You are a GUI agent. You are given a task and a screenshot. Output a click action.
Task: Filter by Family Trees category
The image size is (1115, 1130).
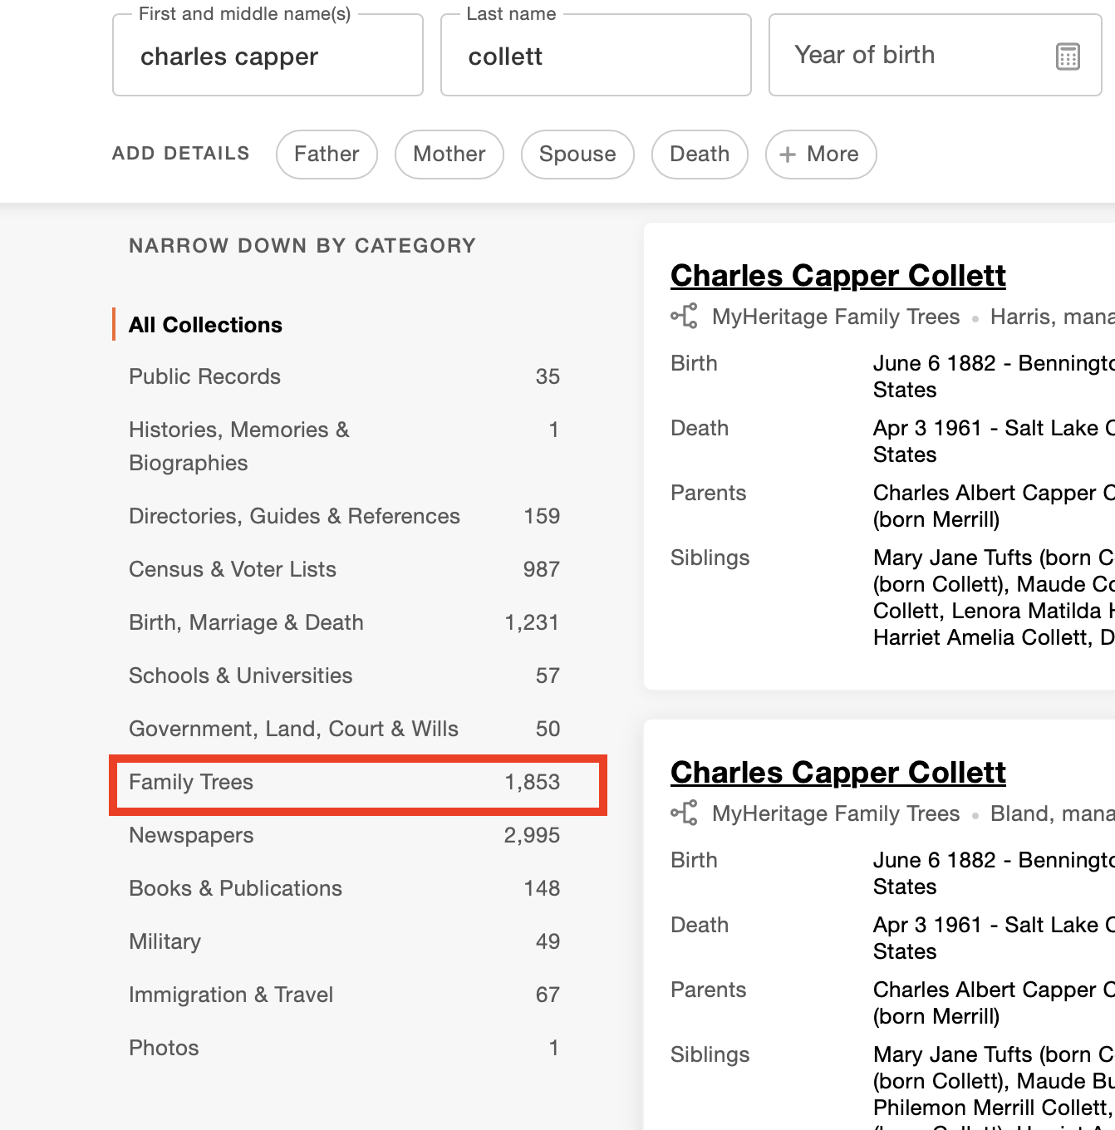tap(358, 783)
